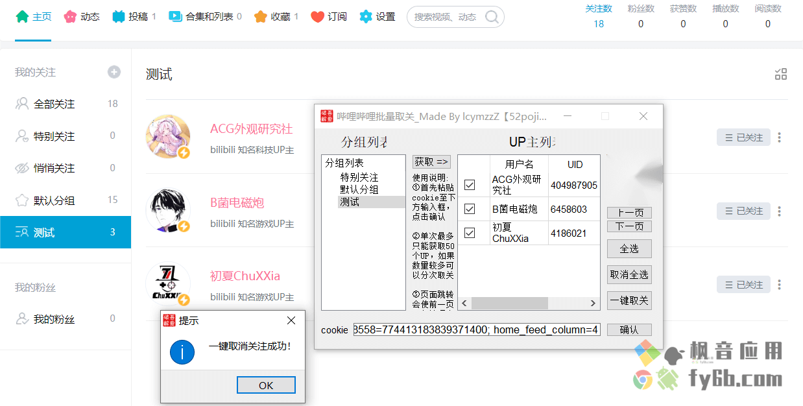View the 粉丝数 fans count

641,16
